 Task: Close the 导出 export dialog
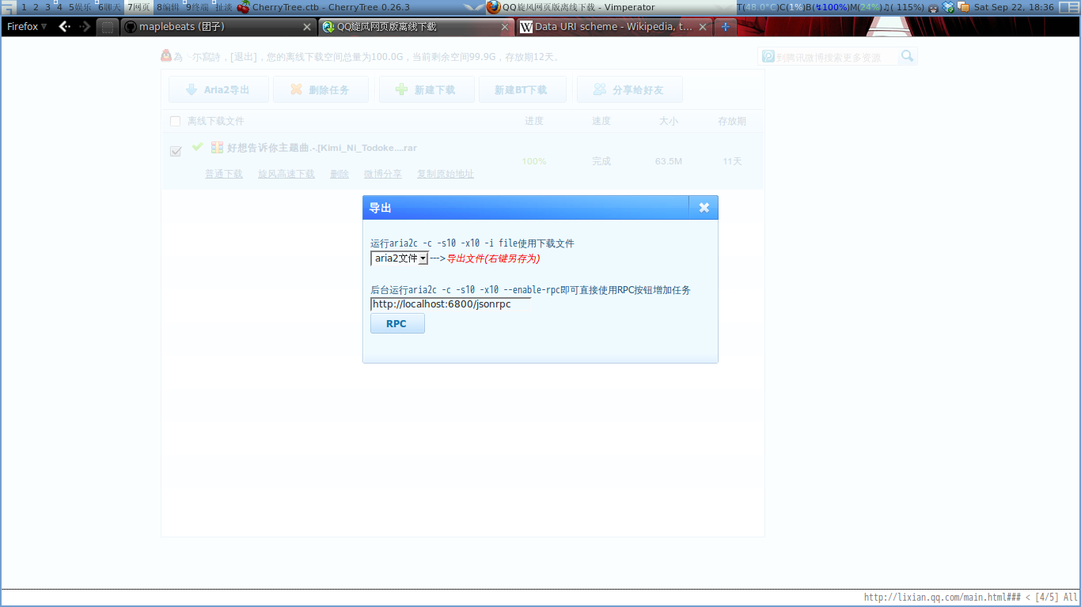click(x=704, y=208)
